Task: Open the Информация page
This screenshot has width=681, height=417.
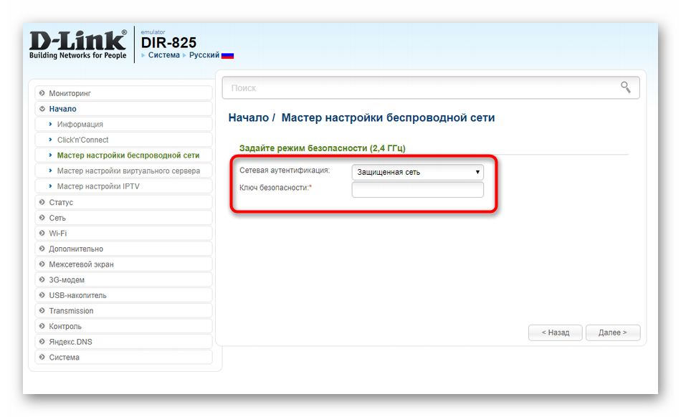Action: [x=80, y=125]
